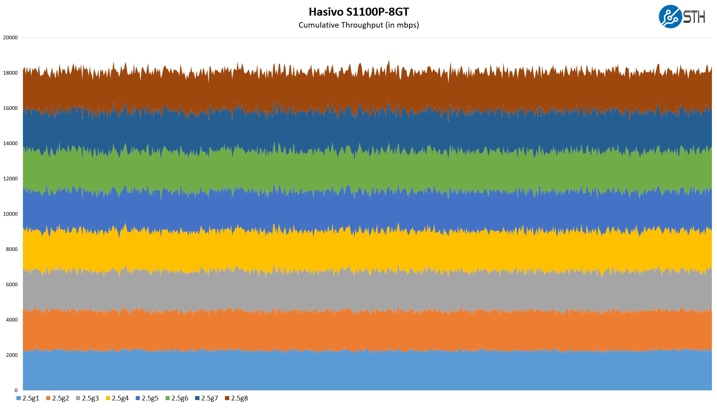
Task: Click the 2.5g5 legend label
Action: (150, 398)
